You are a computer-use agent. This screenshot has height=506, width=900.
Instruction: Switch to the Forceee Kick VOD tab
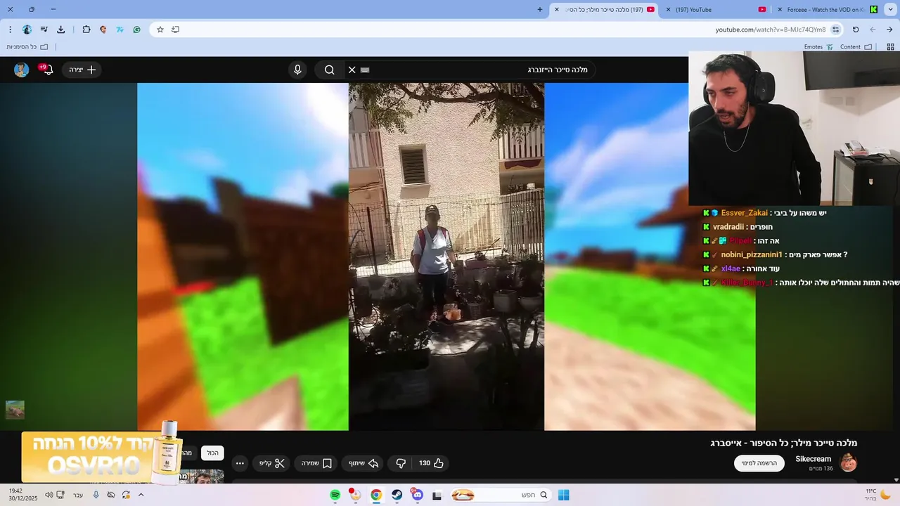(x=826, y=9)
